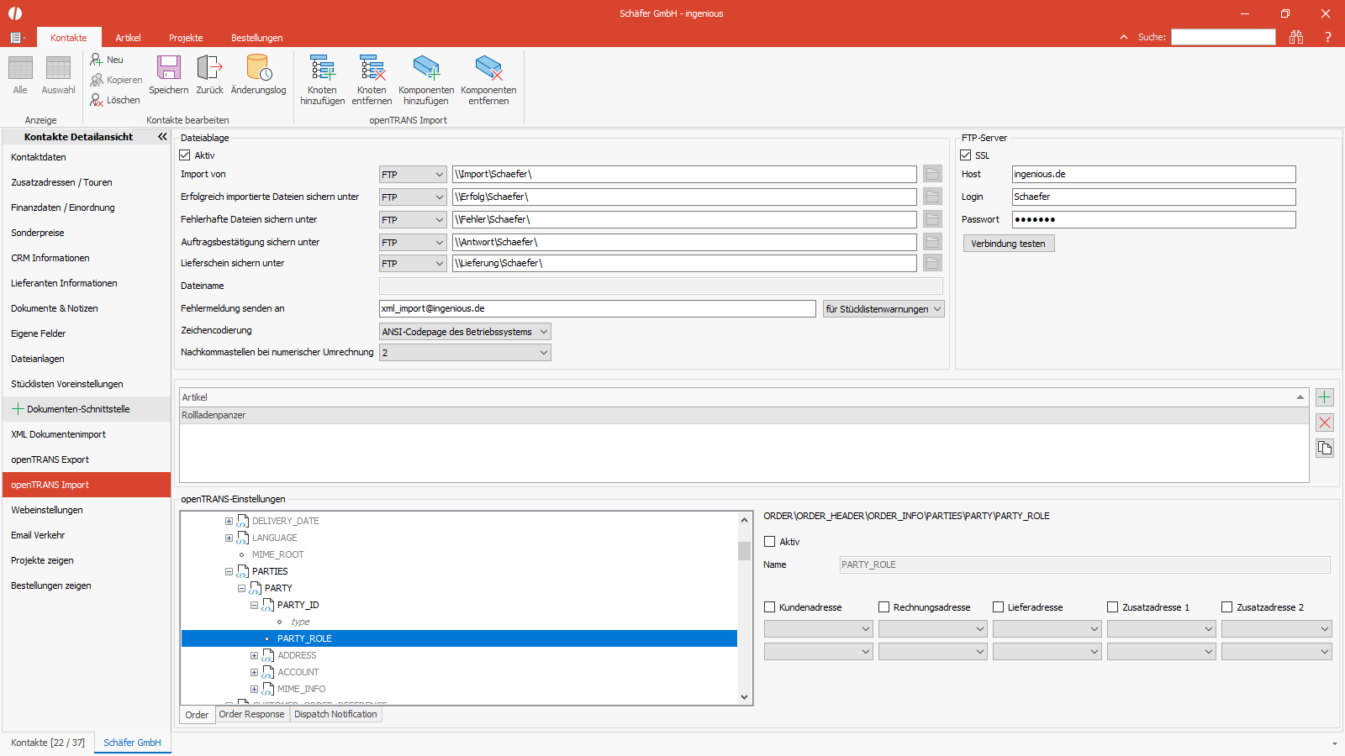
Task: Open the Fehlerhafte Dateien FTP dropdown
Action: (413, 220)
